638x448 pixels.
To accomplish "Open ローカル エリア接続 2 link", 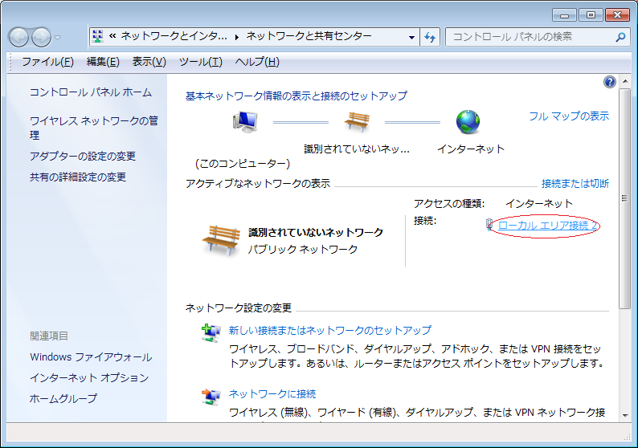I will click(548, 226).
